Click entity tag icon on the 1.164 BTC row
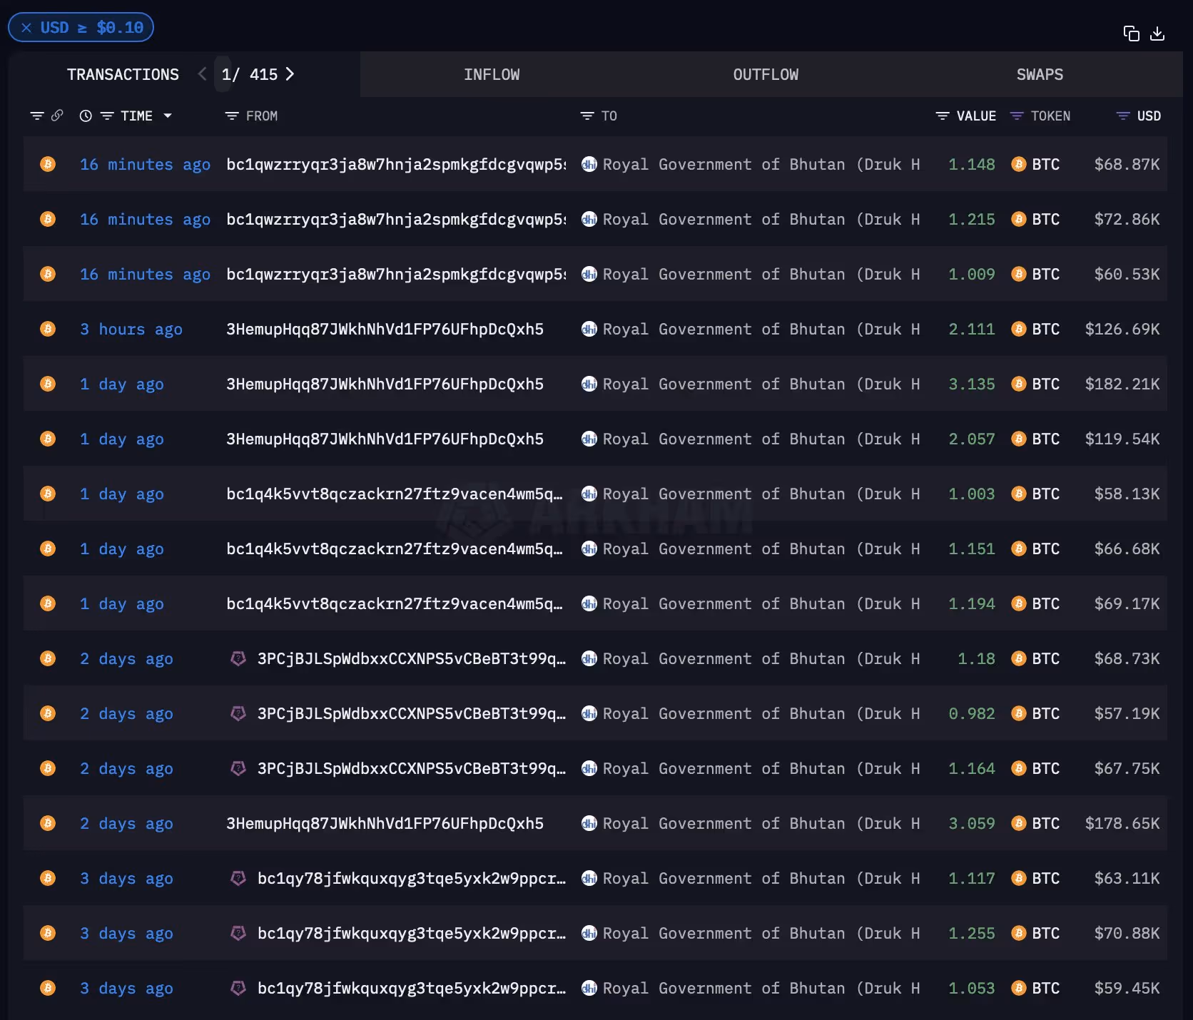Image resolution: width=1193 pixels, height=1020 pixels. pyautogui.click(x=238, y=768)
